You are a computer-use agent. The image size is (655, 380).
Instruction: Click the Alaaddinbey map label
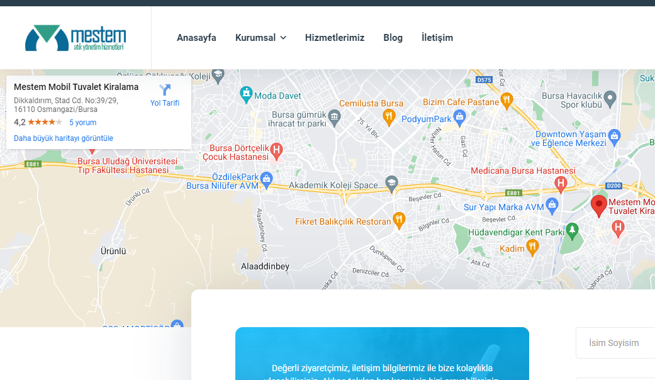click(x=265, y=266)
